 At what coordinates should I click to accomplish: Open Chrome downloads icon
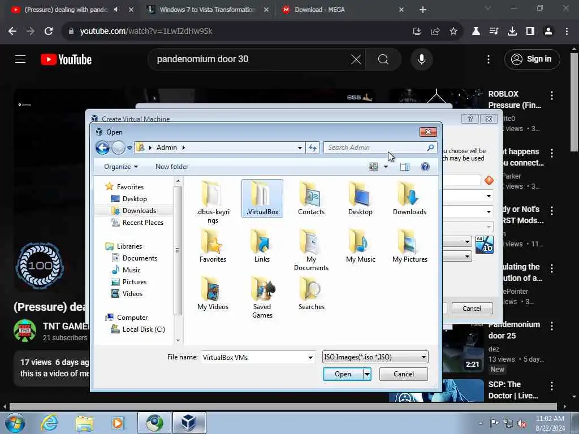[512, 32]
